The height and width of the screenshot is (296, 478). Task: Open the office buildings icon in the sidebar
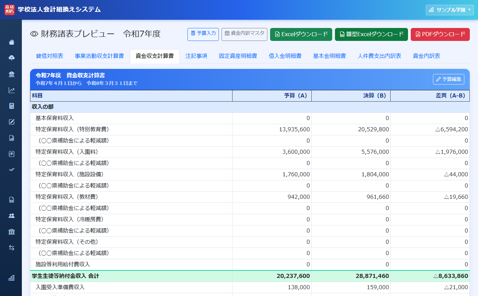click(x=12, y=278)
